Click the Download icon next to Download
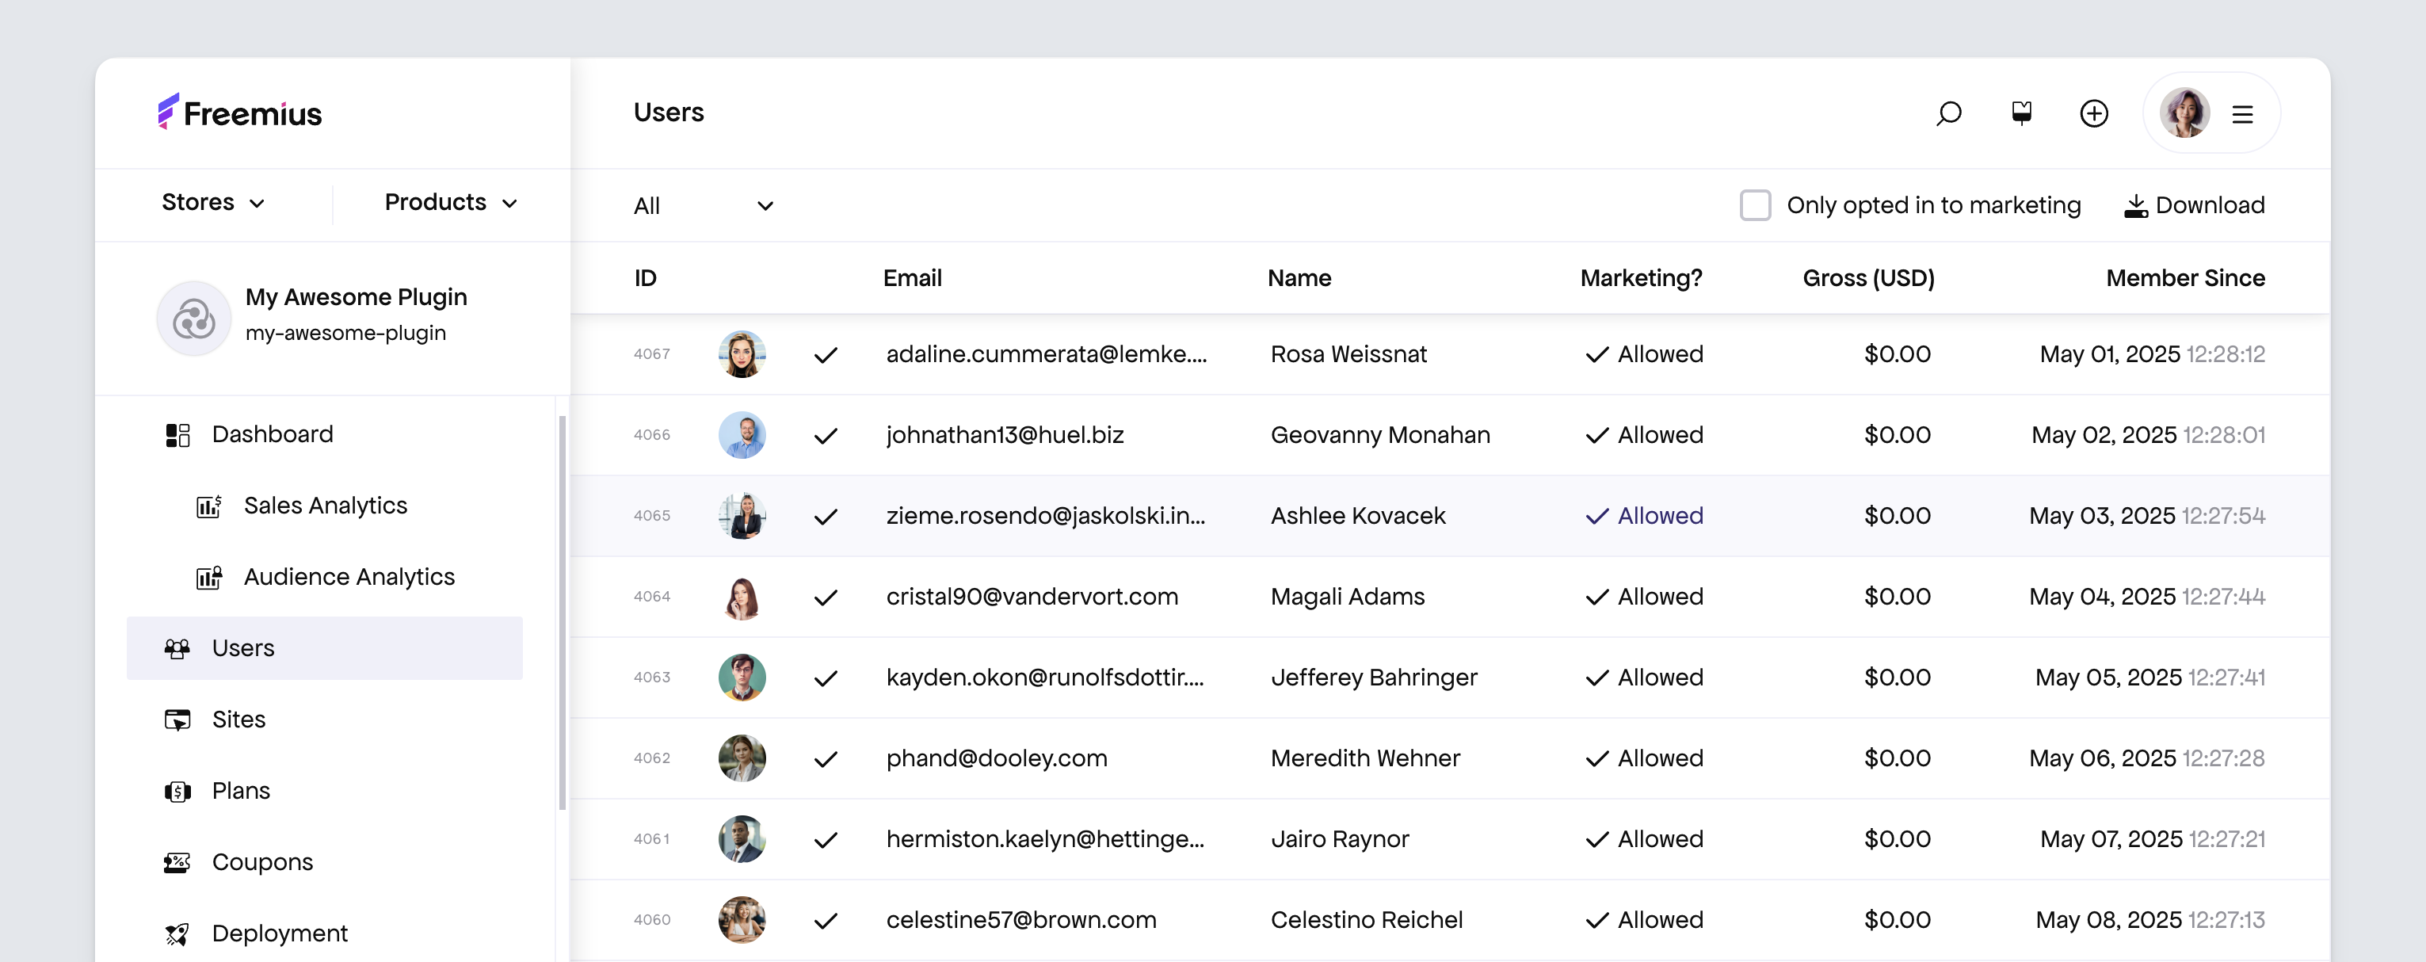Image resolution: width=2426 pixels, height=962 pixels. (x=2136, y=205)
